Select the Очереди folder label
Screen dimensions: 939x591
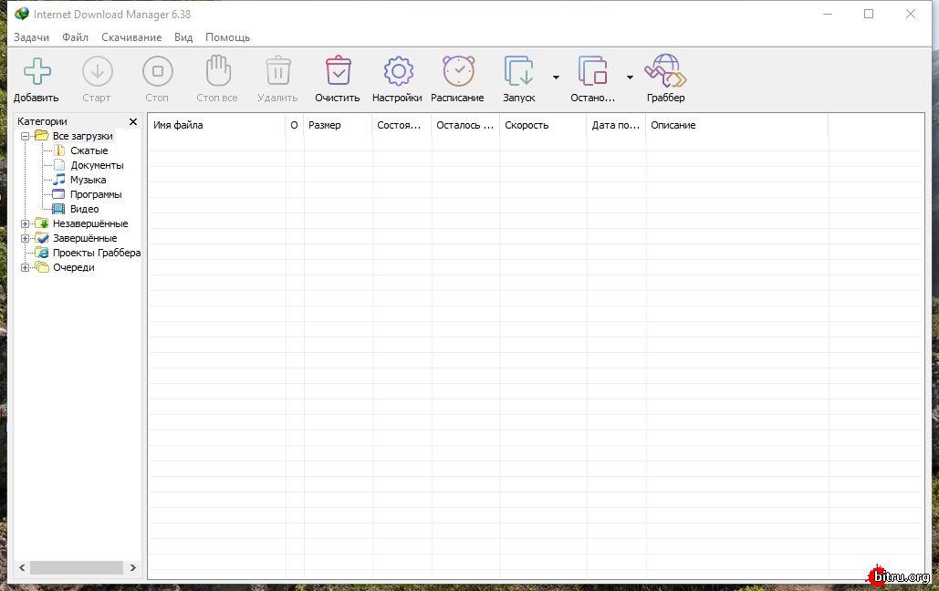pyautogui.click(x=74, y=267)
